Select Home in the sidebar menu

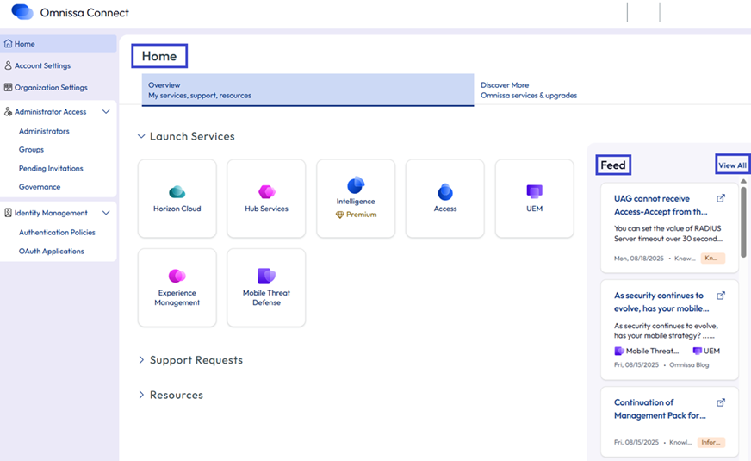coord(59,44)
